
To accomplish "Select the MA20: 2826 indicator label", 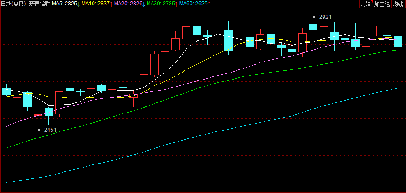I will (130, 4).
